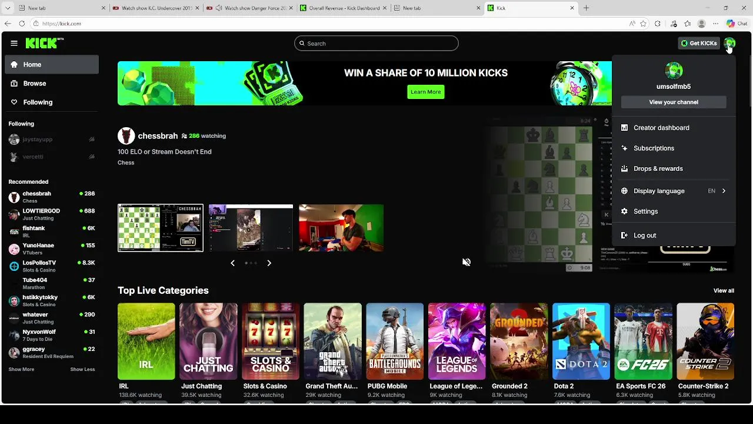Unmute the featured stream speaker icon
753x424 pixels.
467,262
